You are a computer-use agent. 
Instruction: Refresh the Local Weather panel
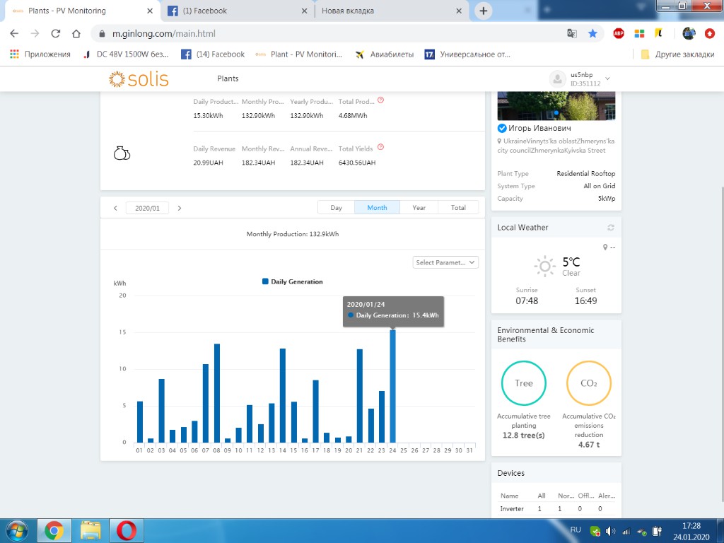[x=610, y=228]
